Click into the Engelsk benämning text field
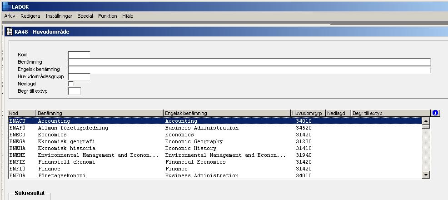 pos(249,70)
